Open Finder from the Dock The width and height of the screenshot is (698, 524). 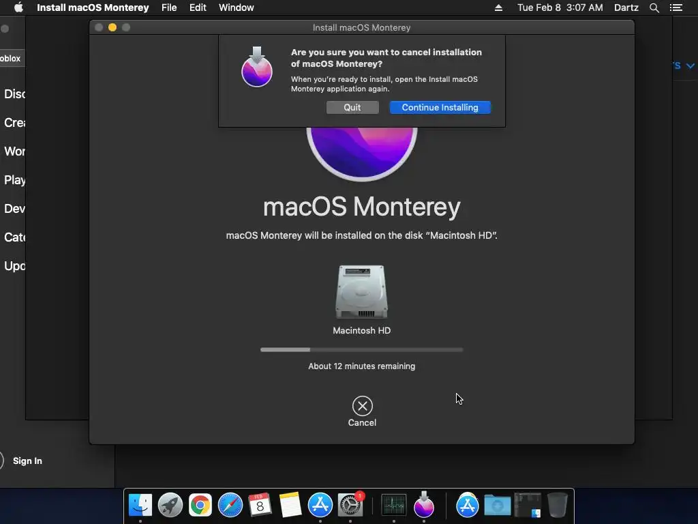140,505
